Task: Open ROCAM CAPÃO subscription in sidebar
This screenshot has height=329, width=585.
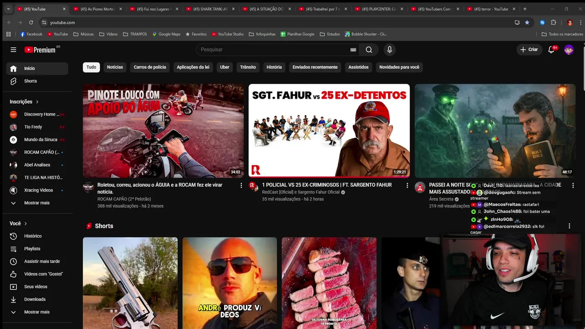Action: [37, 152]
